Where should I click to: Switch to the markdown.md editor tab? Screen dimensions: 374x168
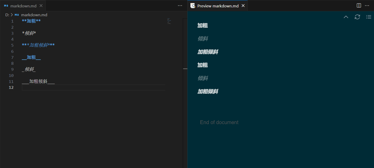tap(23, 6)
